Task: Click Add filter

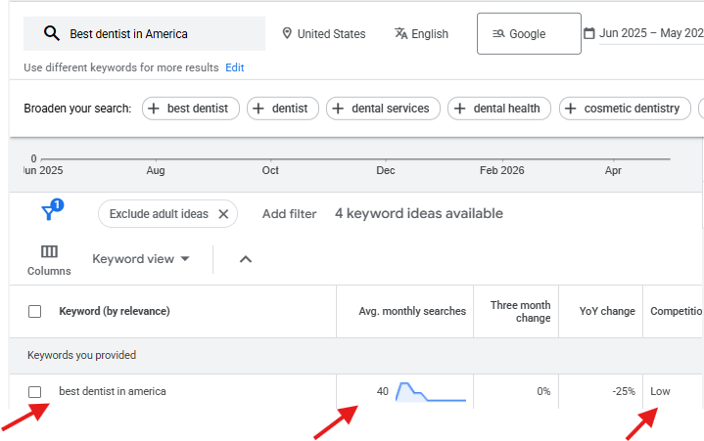Action: [x=290, y=214]
